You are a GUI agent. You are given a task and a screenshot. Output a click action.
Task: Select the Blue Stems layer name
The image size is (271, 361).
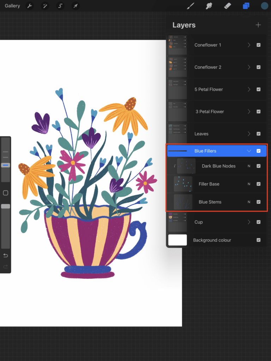click(x=210, y=202)
